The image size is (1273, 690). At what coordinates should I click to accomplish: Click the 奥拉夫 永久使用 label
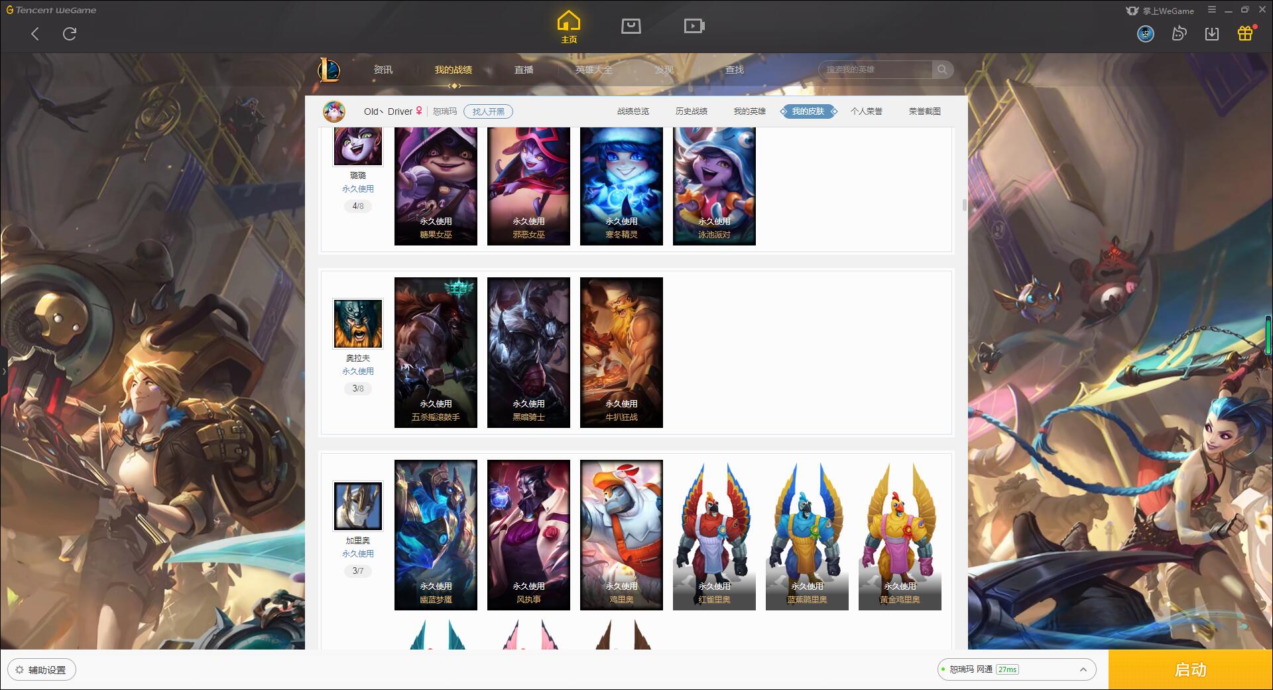coord(358,372)
